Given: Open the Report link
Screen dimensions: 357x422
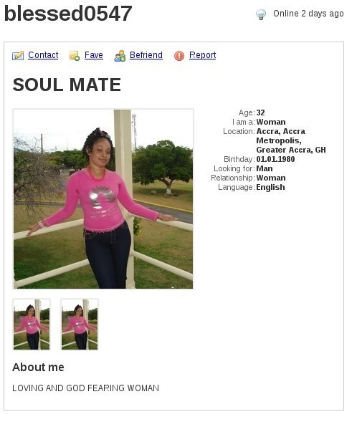Looking at the screenshot, I should click(202, 55).
